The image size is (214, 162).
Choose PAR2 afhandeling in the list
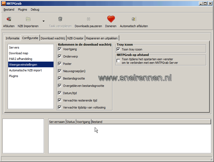point(31,59)
